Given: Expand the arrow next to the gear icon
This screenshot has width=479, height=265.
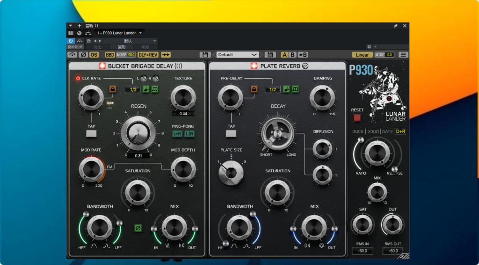Looking at the screenshot, I should (375, 47).
